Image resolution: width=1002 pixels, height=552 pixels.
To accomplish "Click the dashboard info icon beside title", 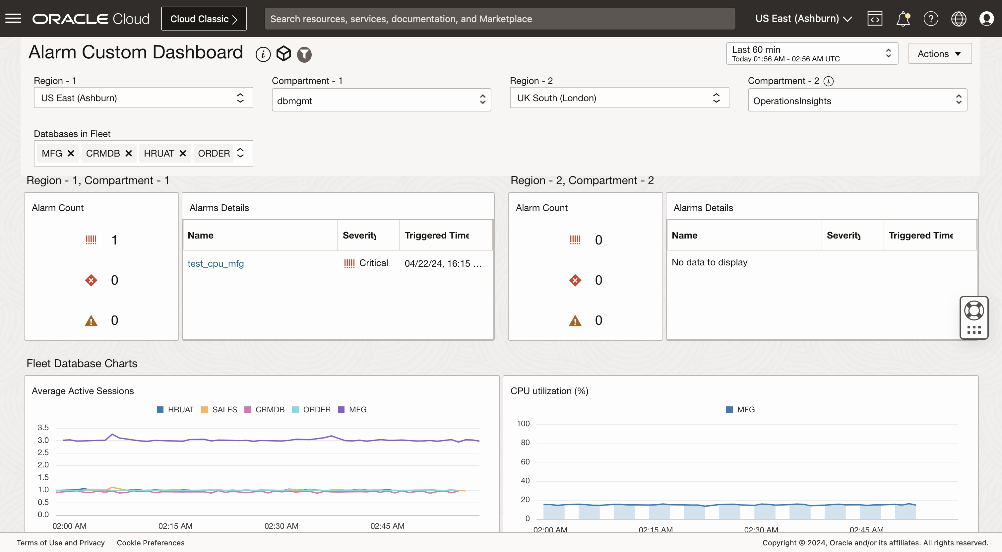I will [263, 54].
